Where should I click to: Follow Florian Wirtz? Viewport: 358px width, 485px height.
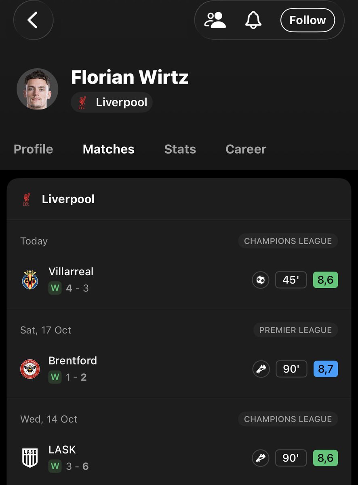point(307,20)
